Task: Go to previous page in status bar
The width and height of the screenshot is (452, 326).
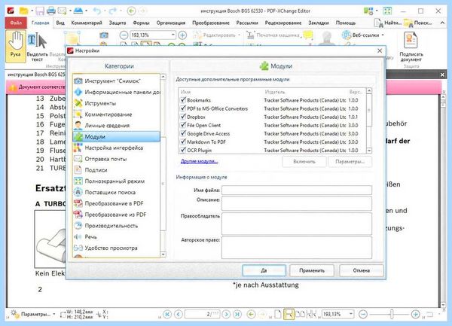Action: (x=179, y=314)
